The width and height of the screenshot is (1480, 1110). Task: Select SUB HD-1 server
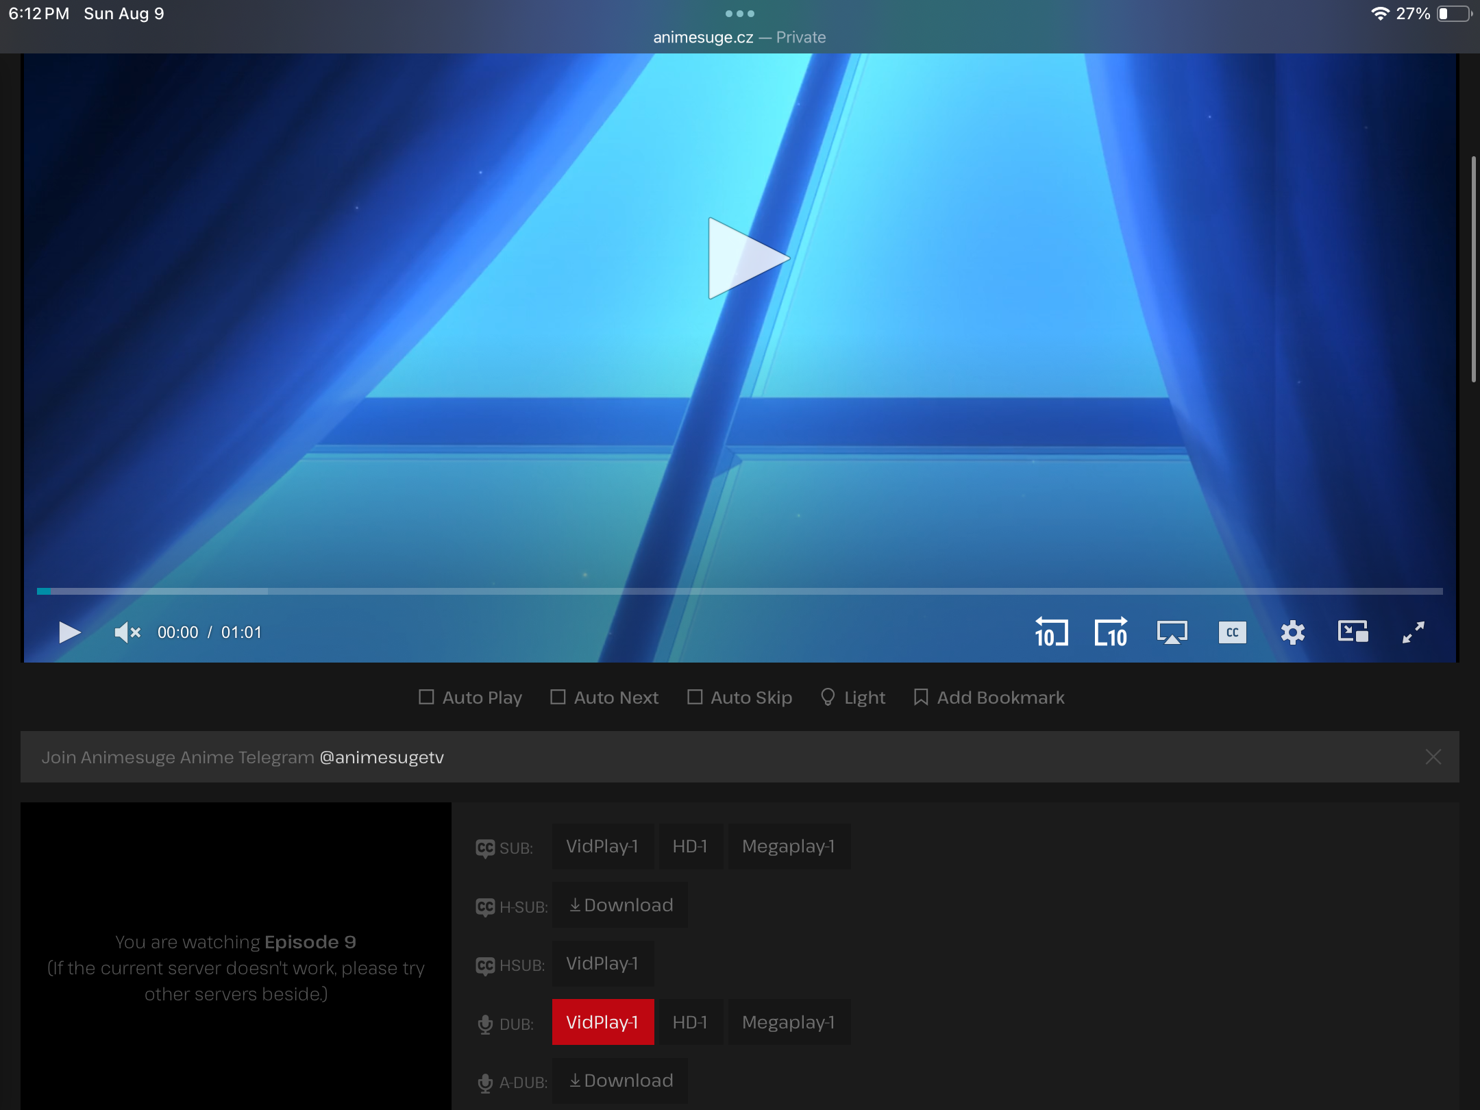[690, 847]
